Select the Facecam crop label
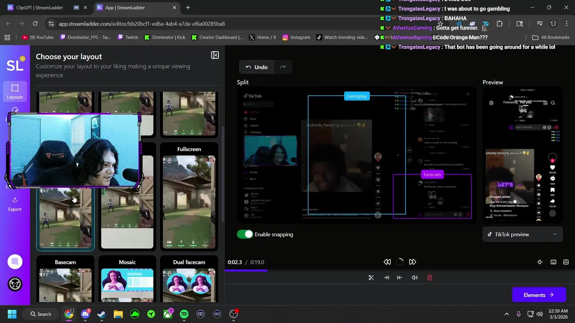575x323 pixels. (432, 175)
